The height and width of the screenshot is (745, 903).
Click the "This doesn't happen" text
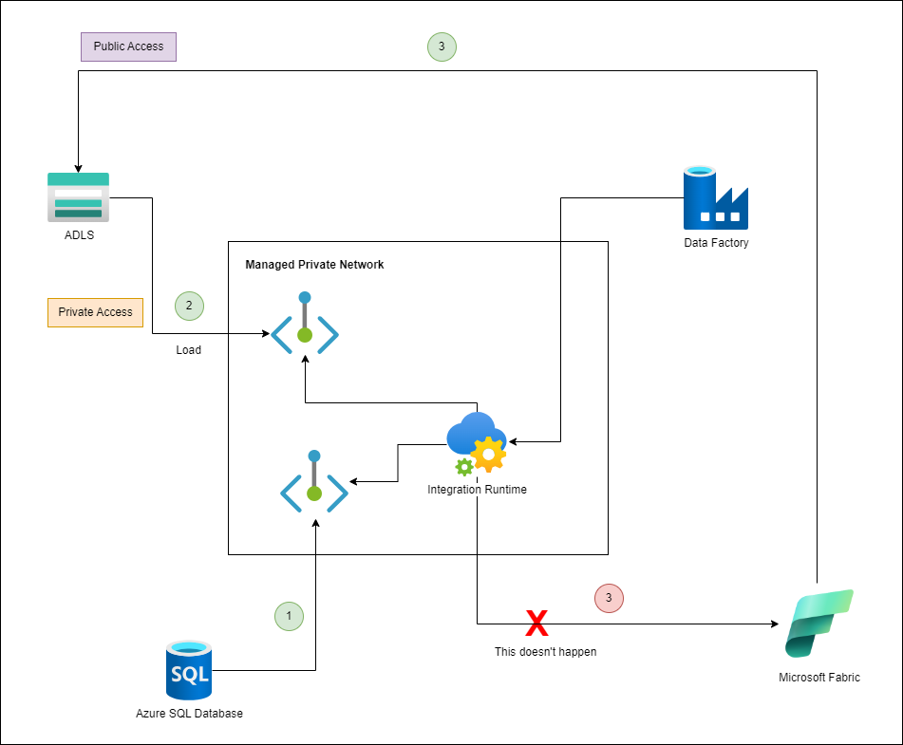click(545, 652)
